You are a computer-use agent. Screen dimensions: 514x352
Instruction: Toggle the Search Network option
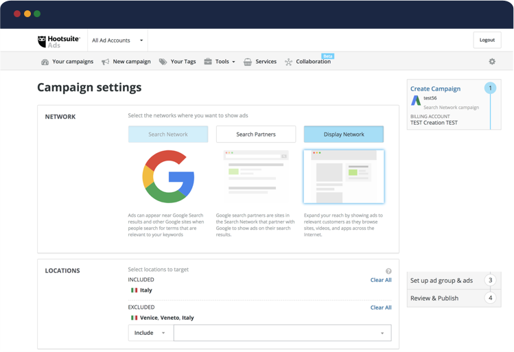(x=168, y=134)
